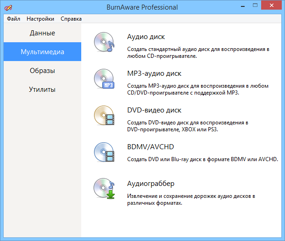Start the Аудиограббер tool title
285x241 pixels.
pyautogui.click(x=151, y=184)
